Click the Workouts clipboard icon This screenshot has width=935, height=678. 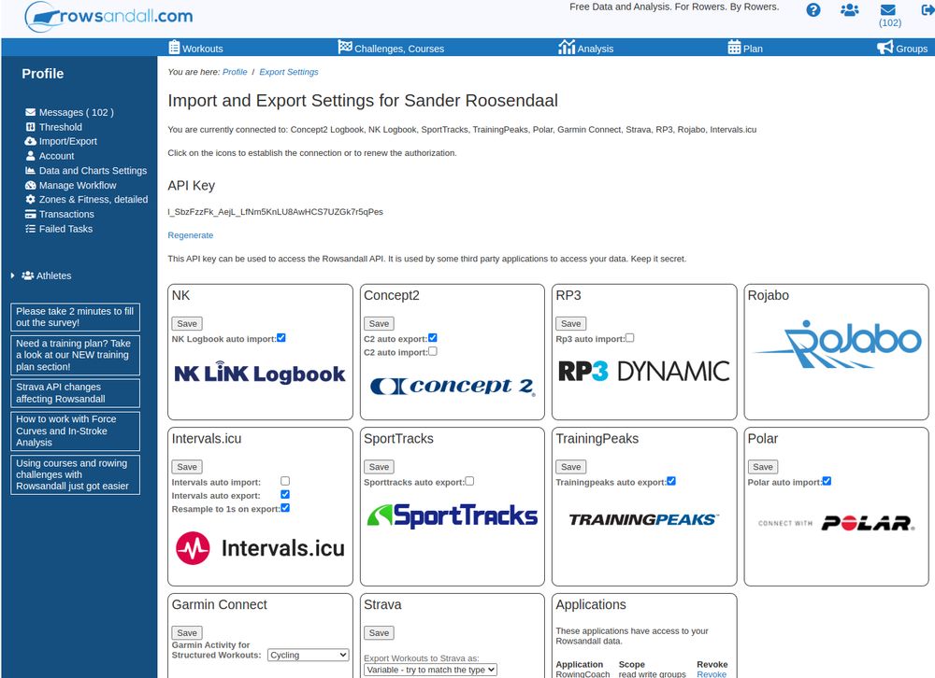click(x=174, y=47)
